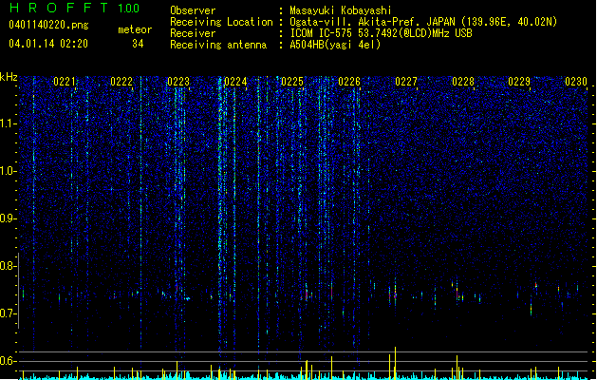Select the filename 0401140220.png

[x=48, y=25]
